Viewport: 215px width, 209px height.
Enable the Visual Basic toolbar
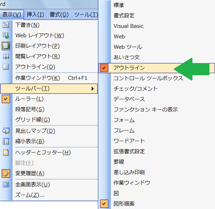pos(129,26)
